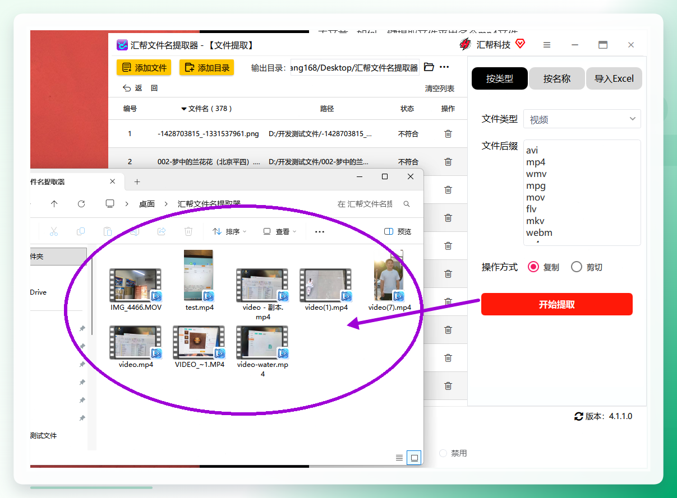Viewport: 677px width, 498px height.
Task: Click the 添加目录 button
Action: pos(207,68)
